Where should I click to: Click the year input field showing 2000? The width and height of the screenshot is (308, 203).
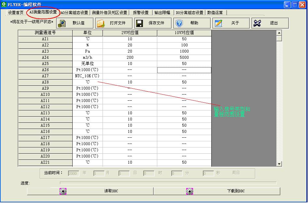pos(74,173)
